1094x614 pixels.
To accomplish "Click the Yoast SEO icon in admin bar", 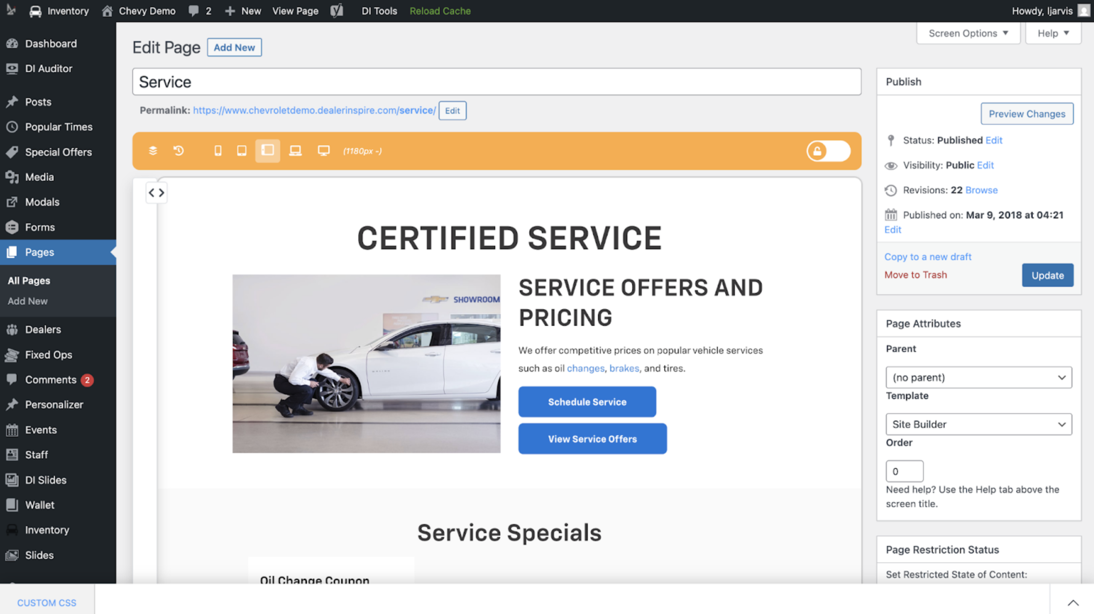I will (x=337, y=11).
